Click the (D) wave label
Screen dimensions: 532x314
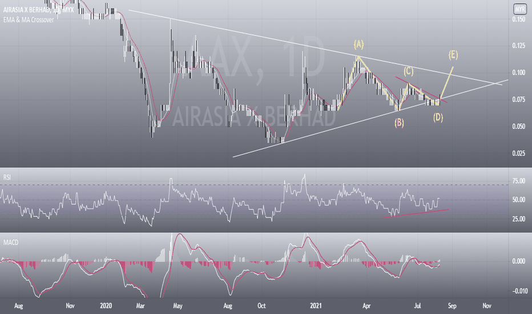click(x=438, y=118)
